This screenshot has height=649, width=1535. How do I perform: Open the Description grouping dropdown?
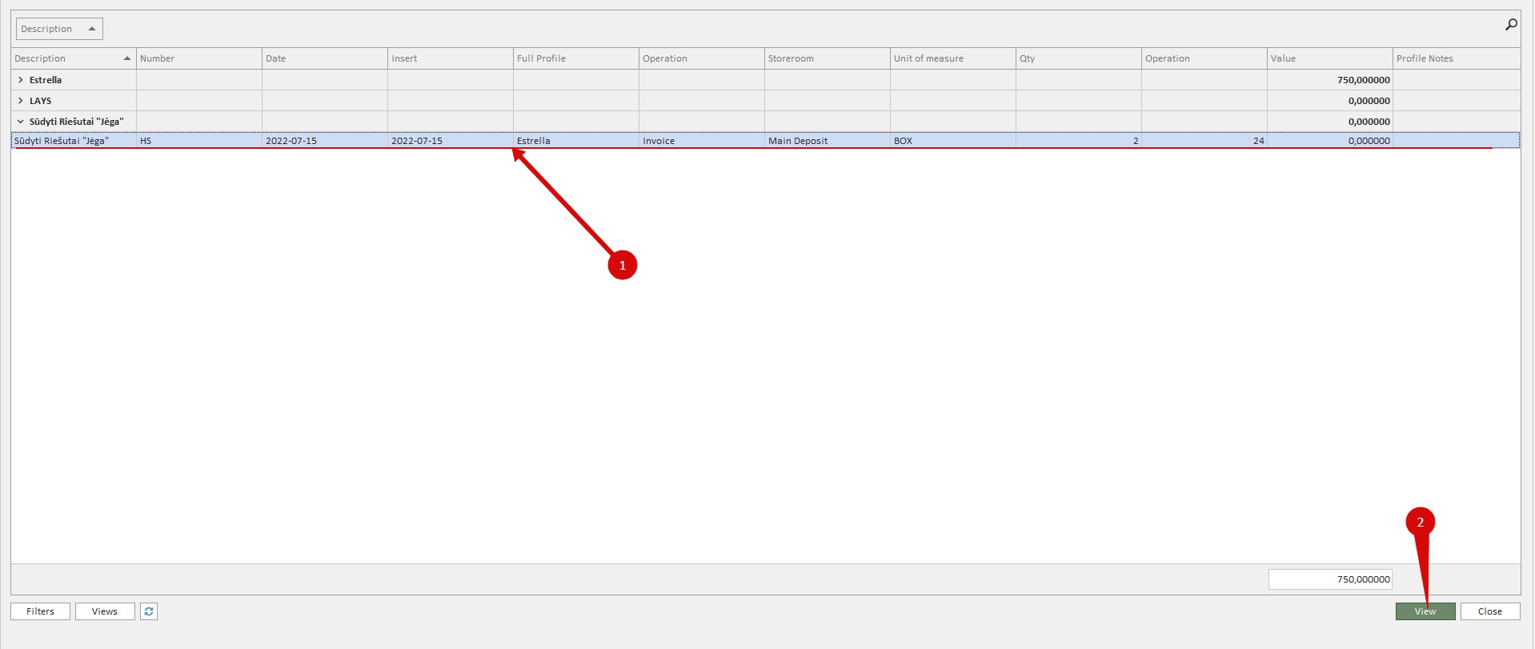[59, 29]
